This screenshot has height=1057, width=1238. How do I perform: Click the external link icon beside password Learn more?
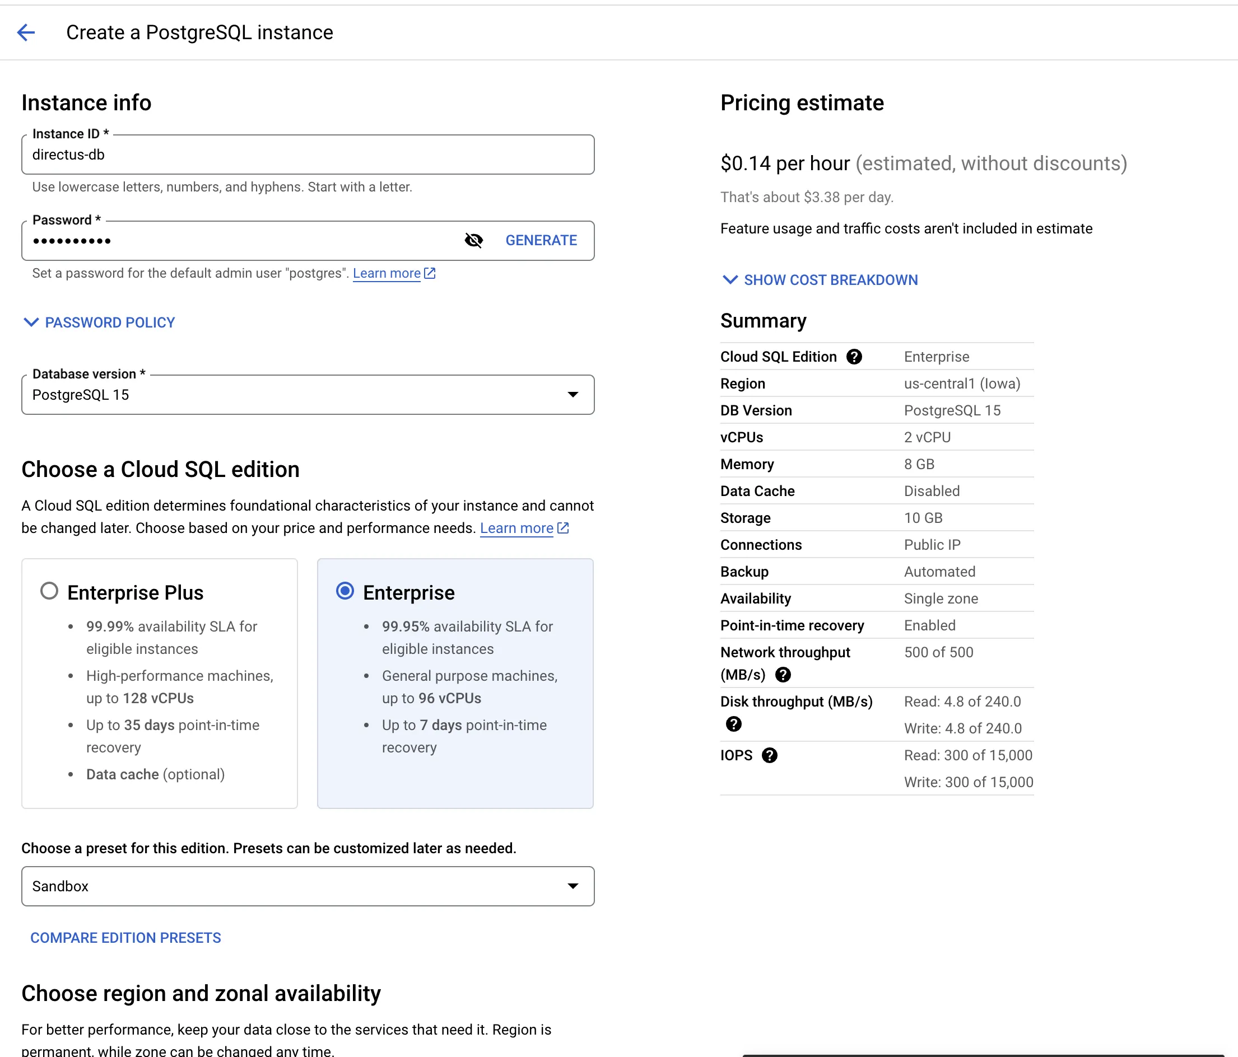tap(430, 273)
